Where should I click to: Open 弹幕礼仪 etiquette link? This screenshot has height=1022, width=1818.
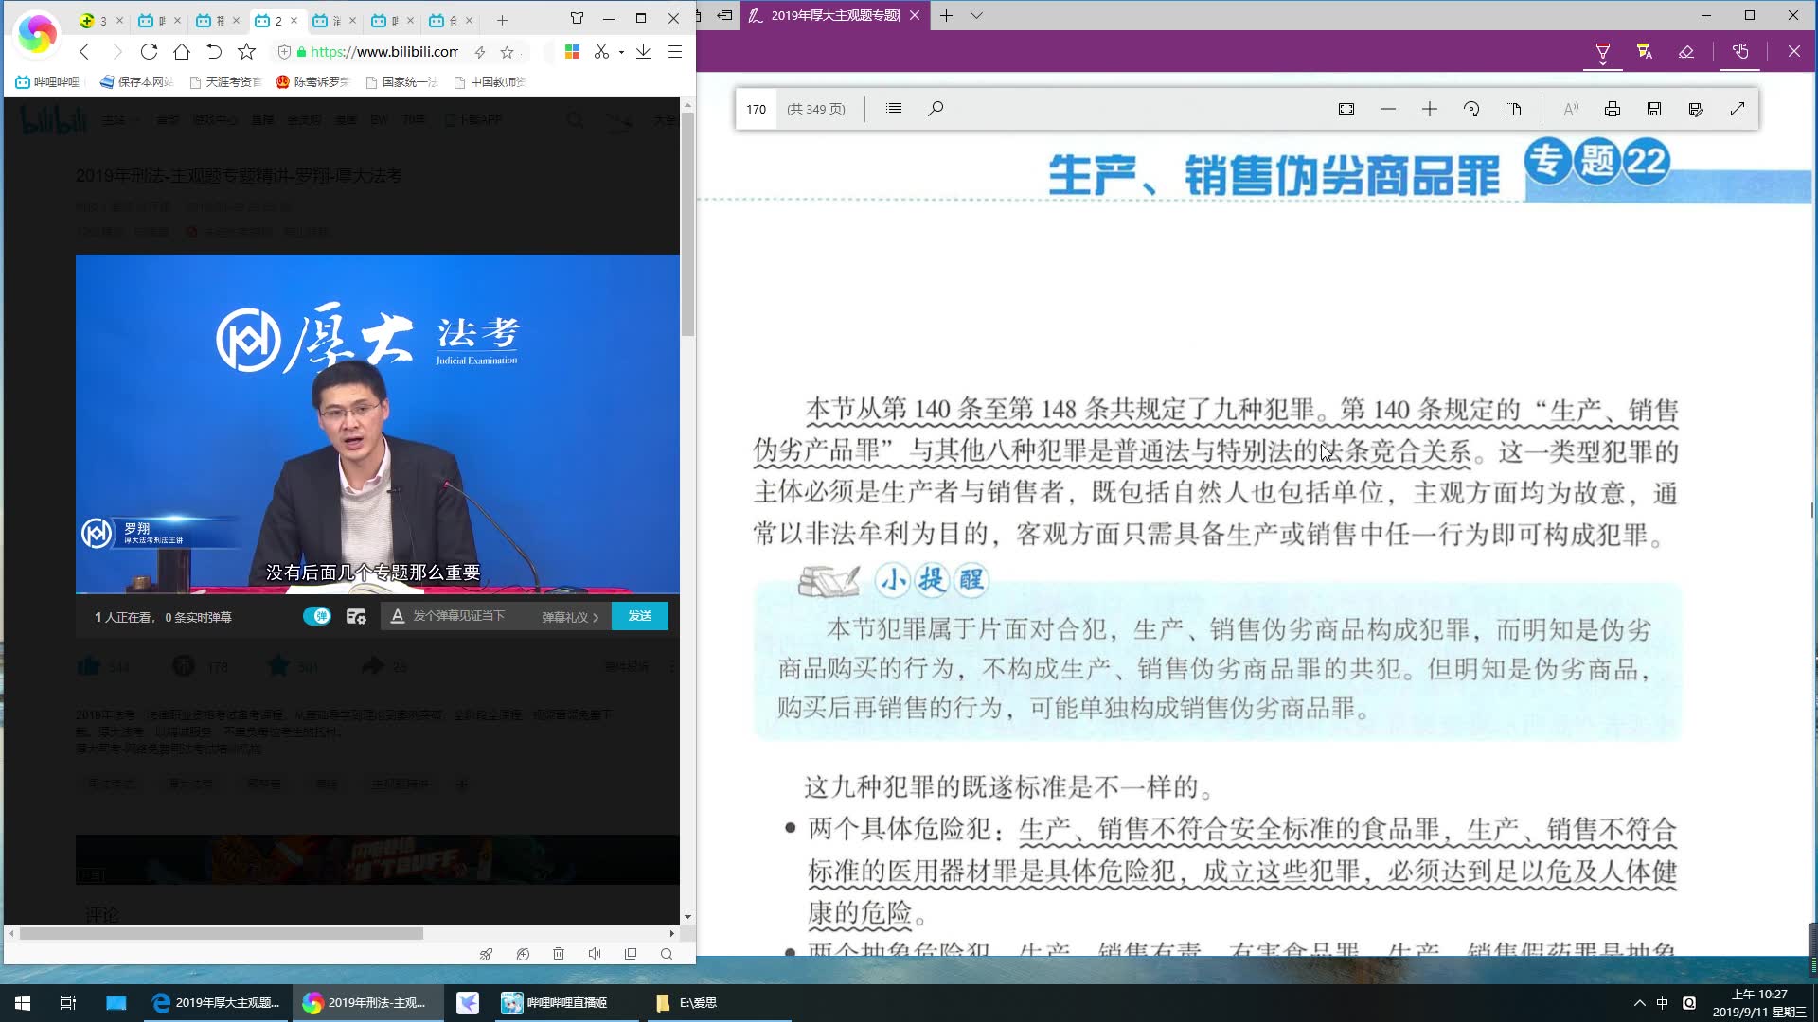pos(570,617)
